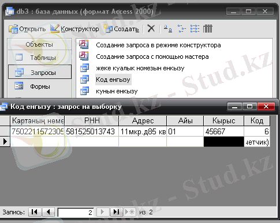Delete selected object with X icon
The width and height of the screenshot is (280, 223).
(151, 29)
